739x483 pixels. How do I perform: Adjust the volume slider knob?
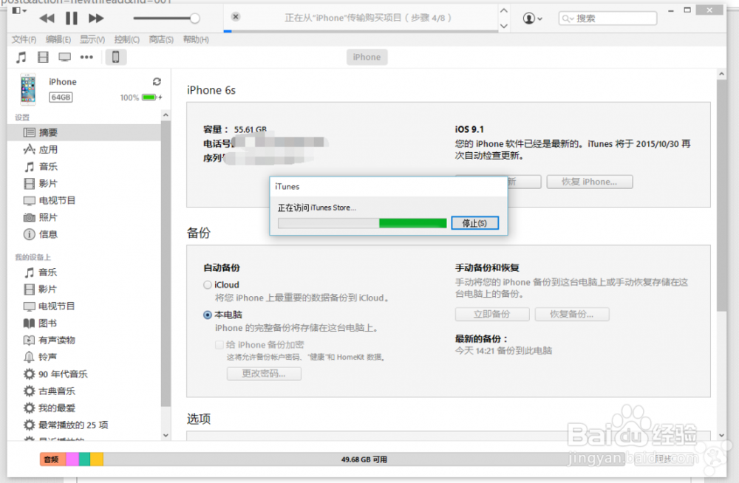tap(194, 18)
